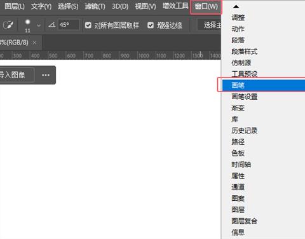Image resolution: width=305 pixels, height=239 pixels.
Task: Open the 滤镜(T) menu
Action: [95, 6]
